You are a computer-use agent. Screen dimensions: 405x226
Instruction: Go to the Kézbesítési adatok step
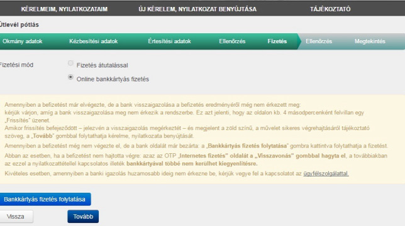point(93,41)
